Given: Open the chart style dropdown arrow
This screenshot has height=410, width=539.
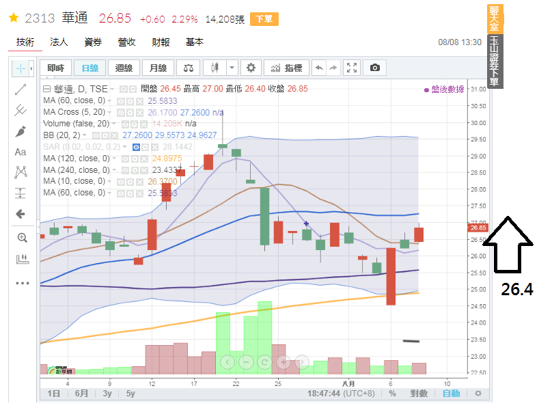Looking at the screenshot, I should (232, 68).
